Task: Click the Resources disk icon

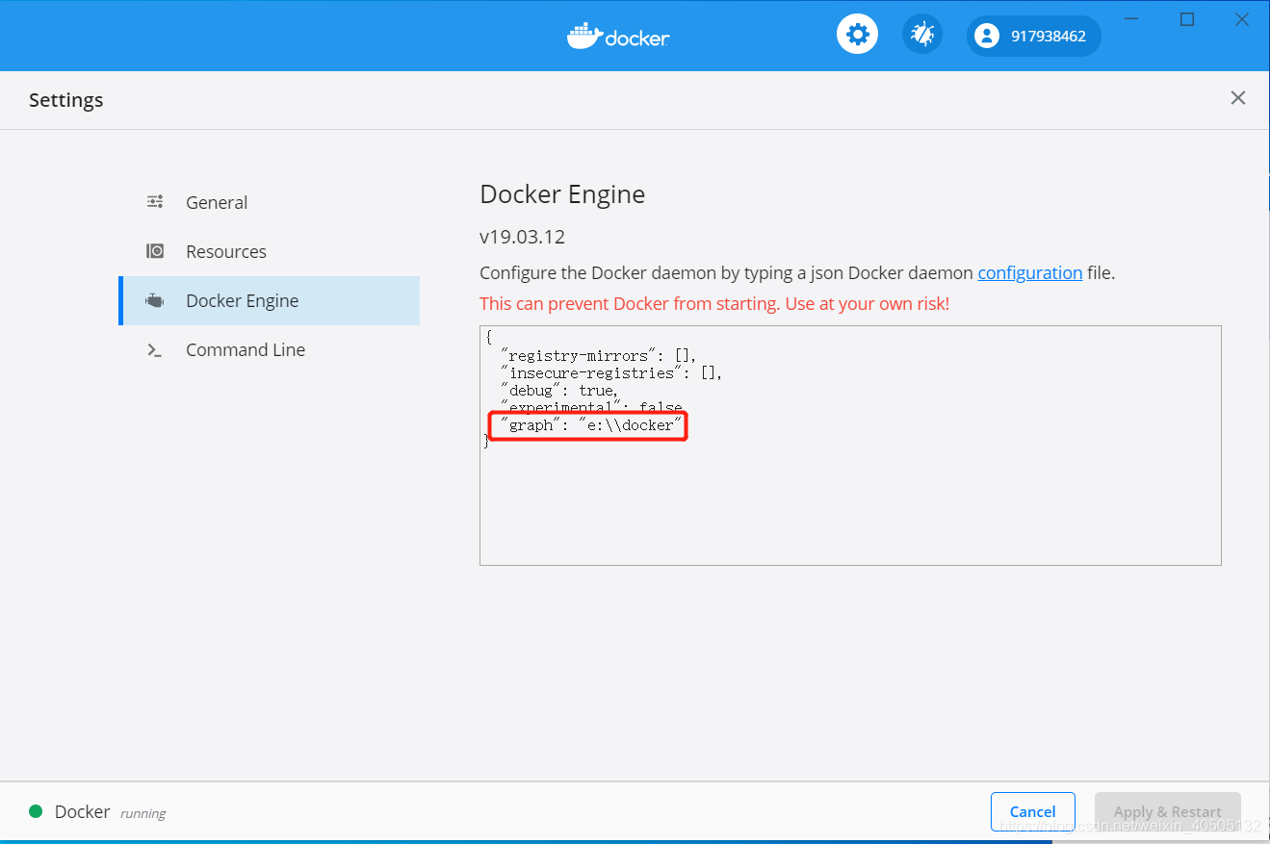Action: click(155, 251)
